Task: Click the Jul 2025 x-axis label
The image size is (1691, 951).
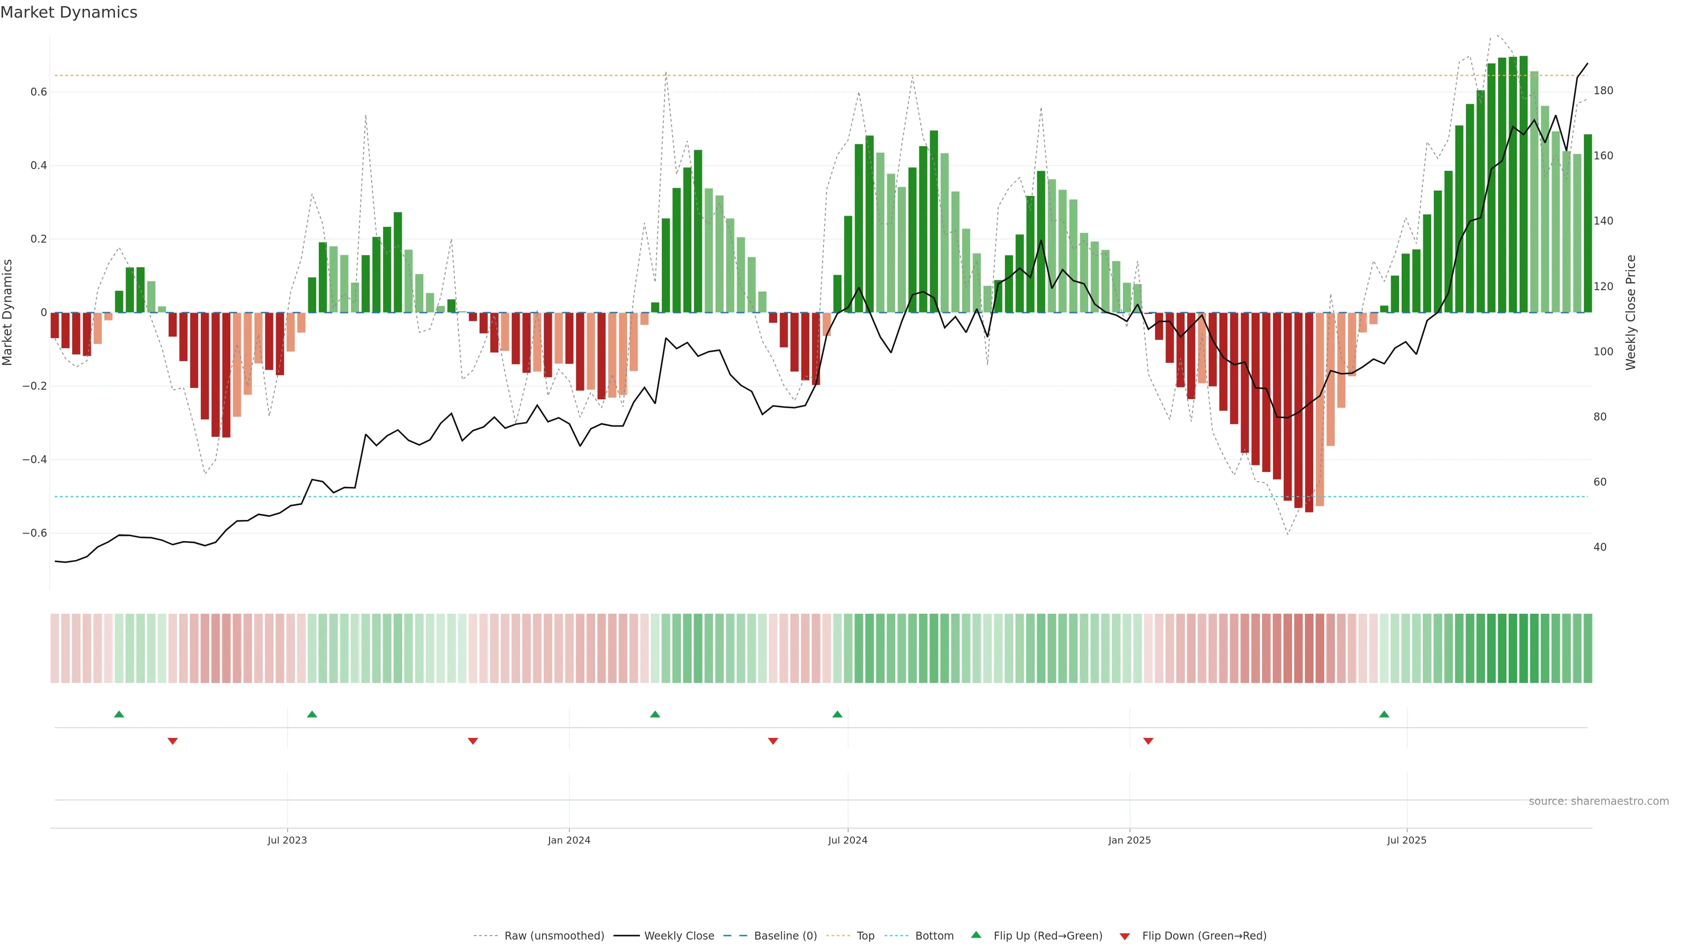Action: point(1407,840)
